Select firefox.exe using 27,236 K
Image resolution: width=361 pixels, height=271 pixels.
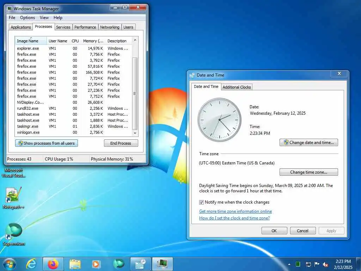coord(73,90)
